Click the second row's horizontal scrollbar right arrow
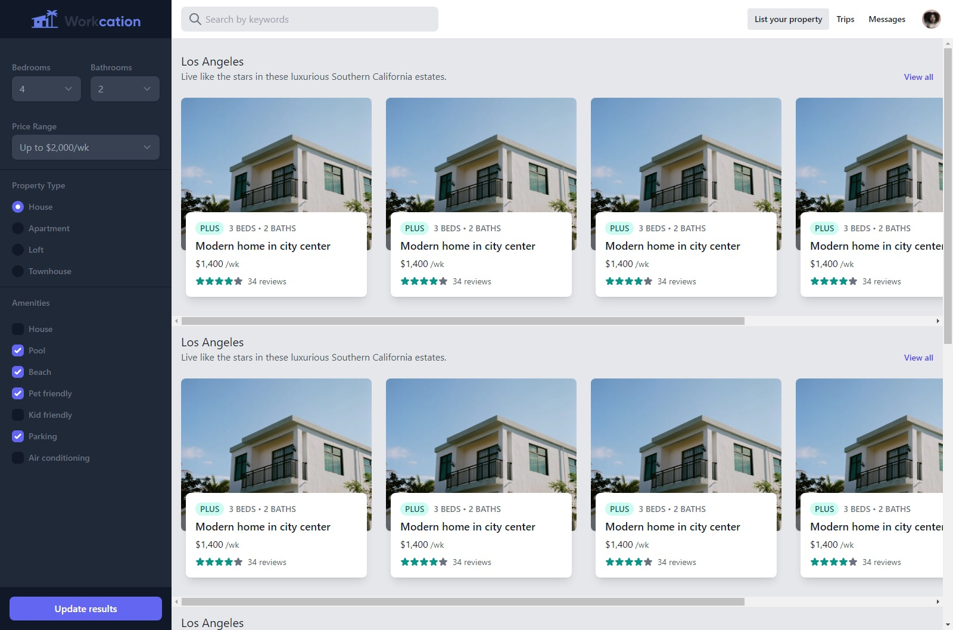Screen dimensions: 953x630 (x=938, y=601)
